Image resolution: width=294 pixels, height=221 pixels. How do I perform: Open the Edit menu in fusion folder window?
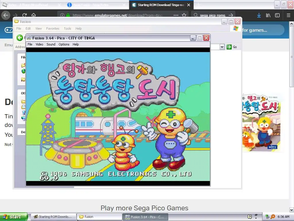(x=28, y=28)
